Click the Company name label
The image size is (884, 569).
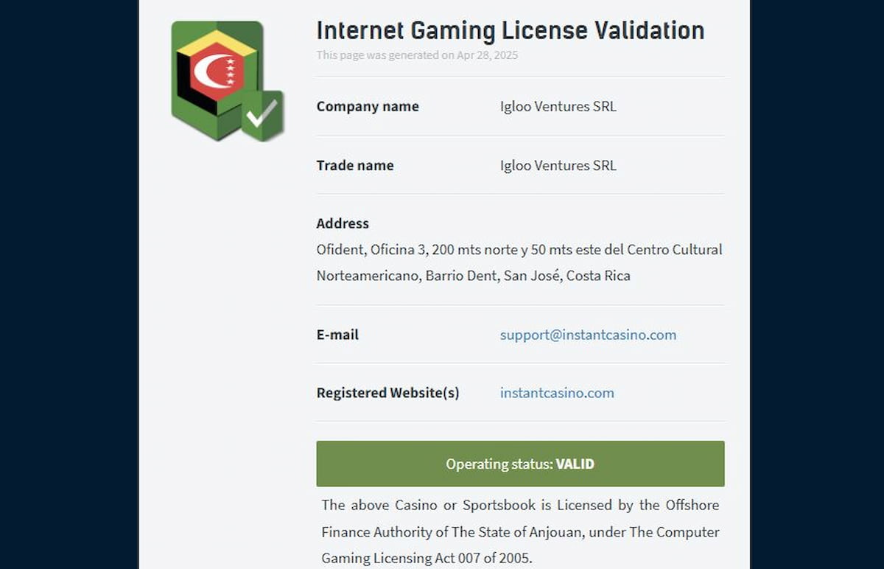coord(368,106)
